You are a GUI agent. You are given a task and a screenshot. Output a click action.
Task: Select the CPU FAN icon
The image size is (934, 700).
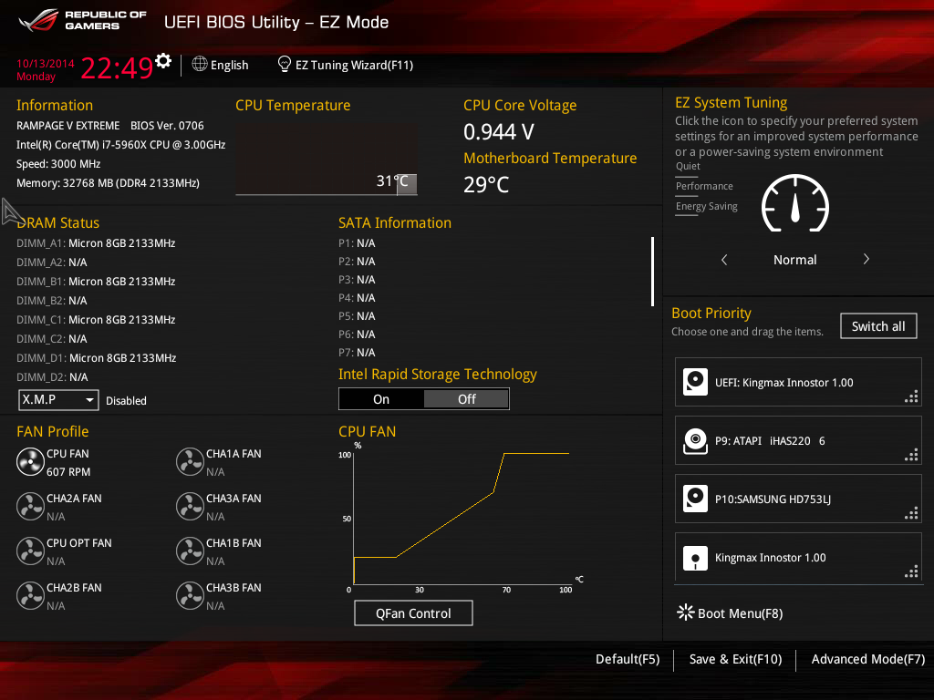[30, 462]
